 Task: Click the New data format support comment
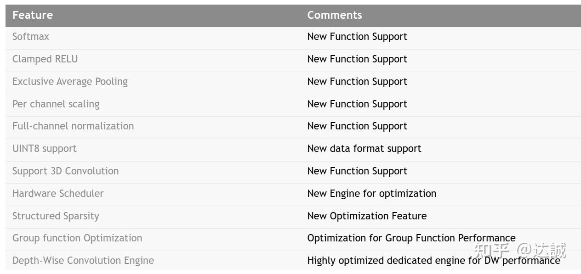[364, 149]
